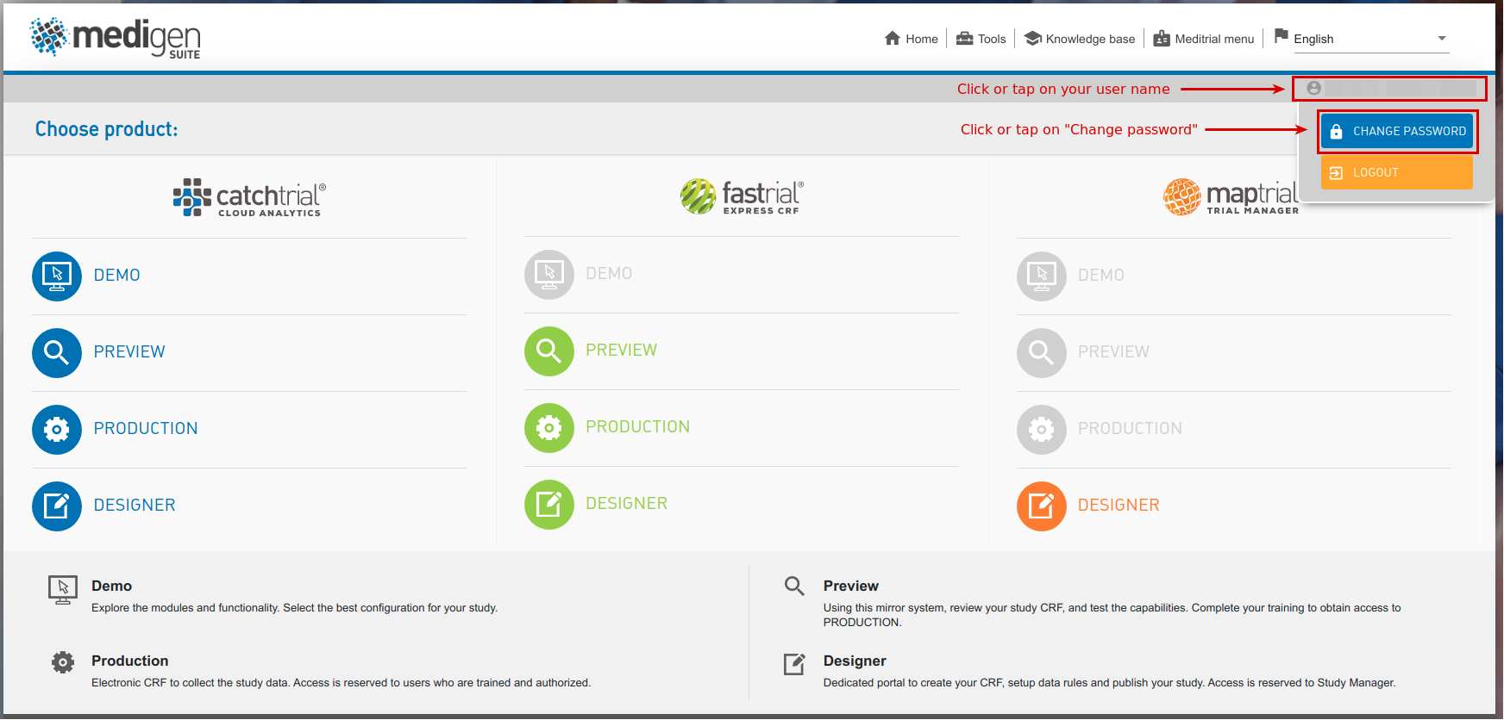Screen dimensions: 1504x720
Task: Open Catchtrial Demo round icon
Action: pyautogui.click(x=57, y=276)
